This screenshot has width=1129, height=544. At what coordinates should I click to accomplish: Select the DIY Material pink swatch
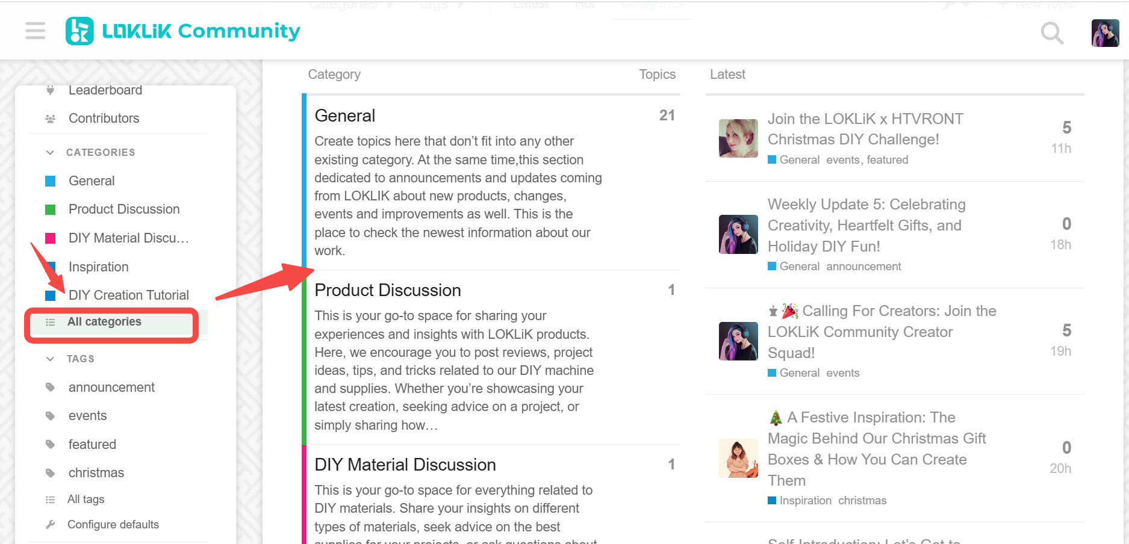click(x=51, y=238)
